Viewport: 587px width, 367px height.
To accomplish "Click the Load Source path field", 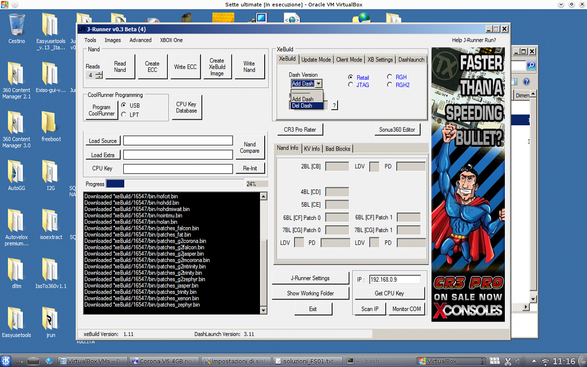I will point(178,141).
